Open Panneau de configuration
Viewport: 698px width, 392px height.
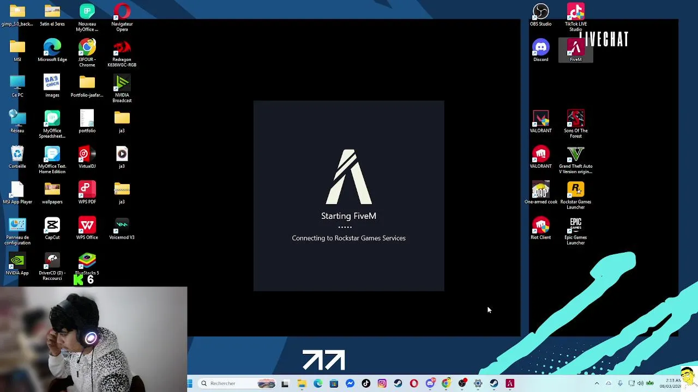(17, 231)
